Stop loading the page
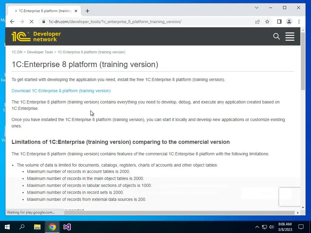Screen dimensions: 311x233 coord(32,22)
